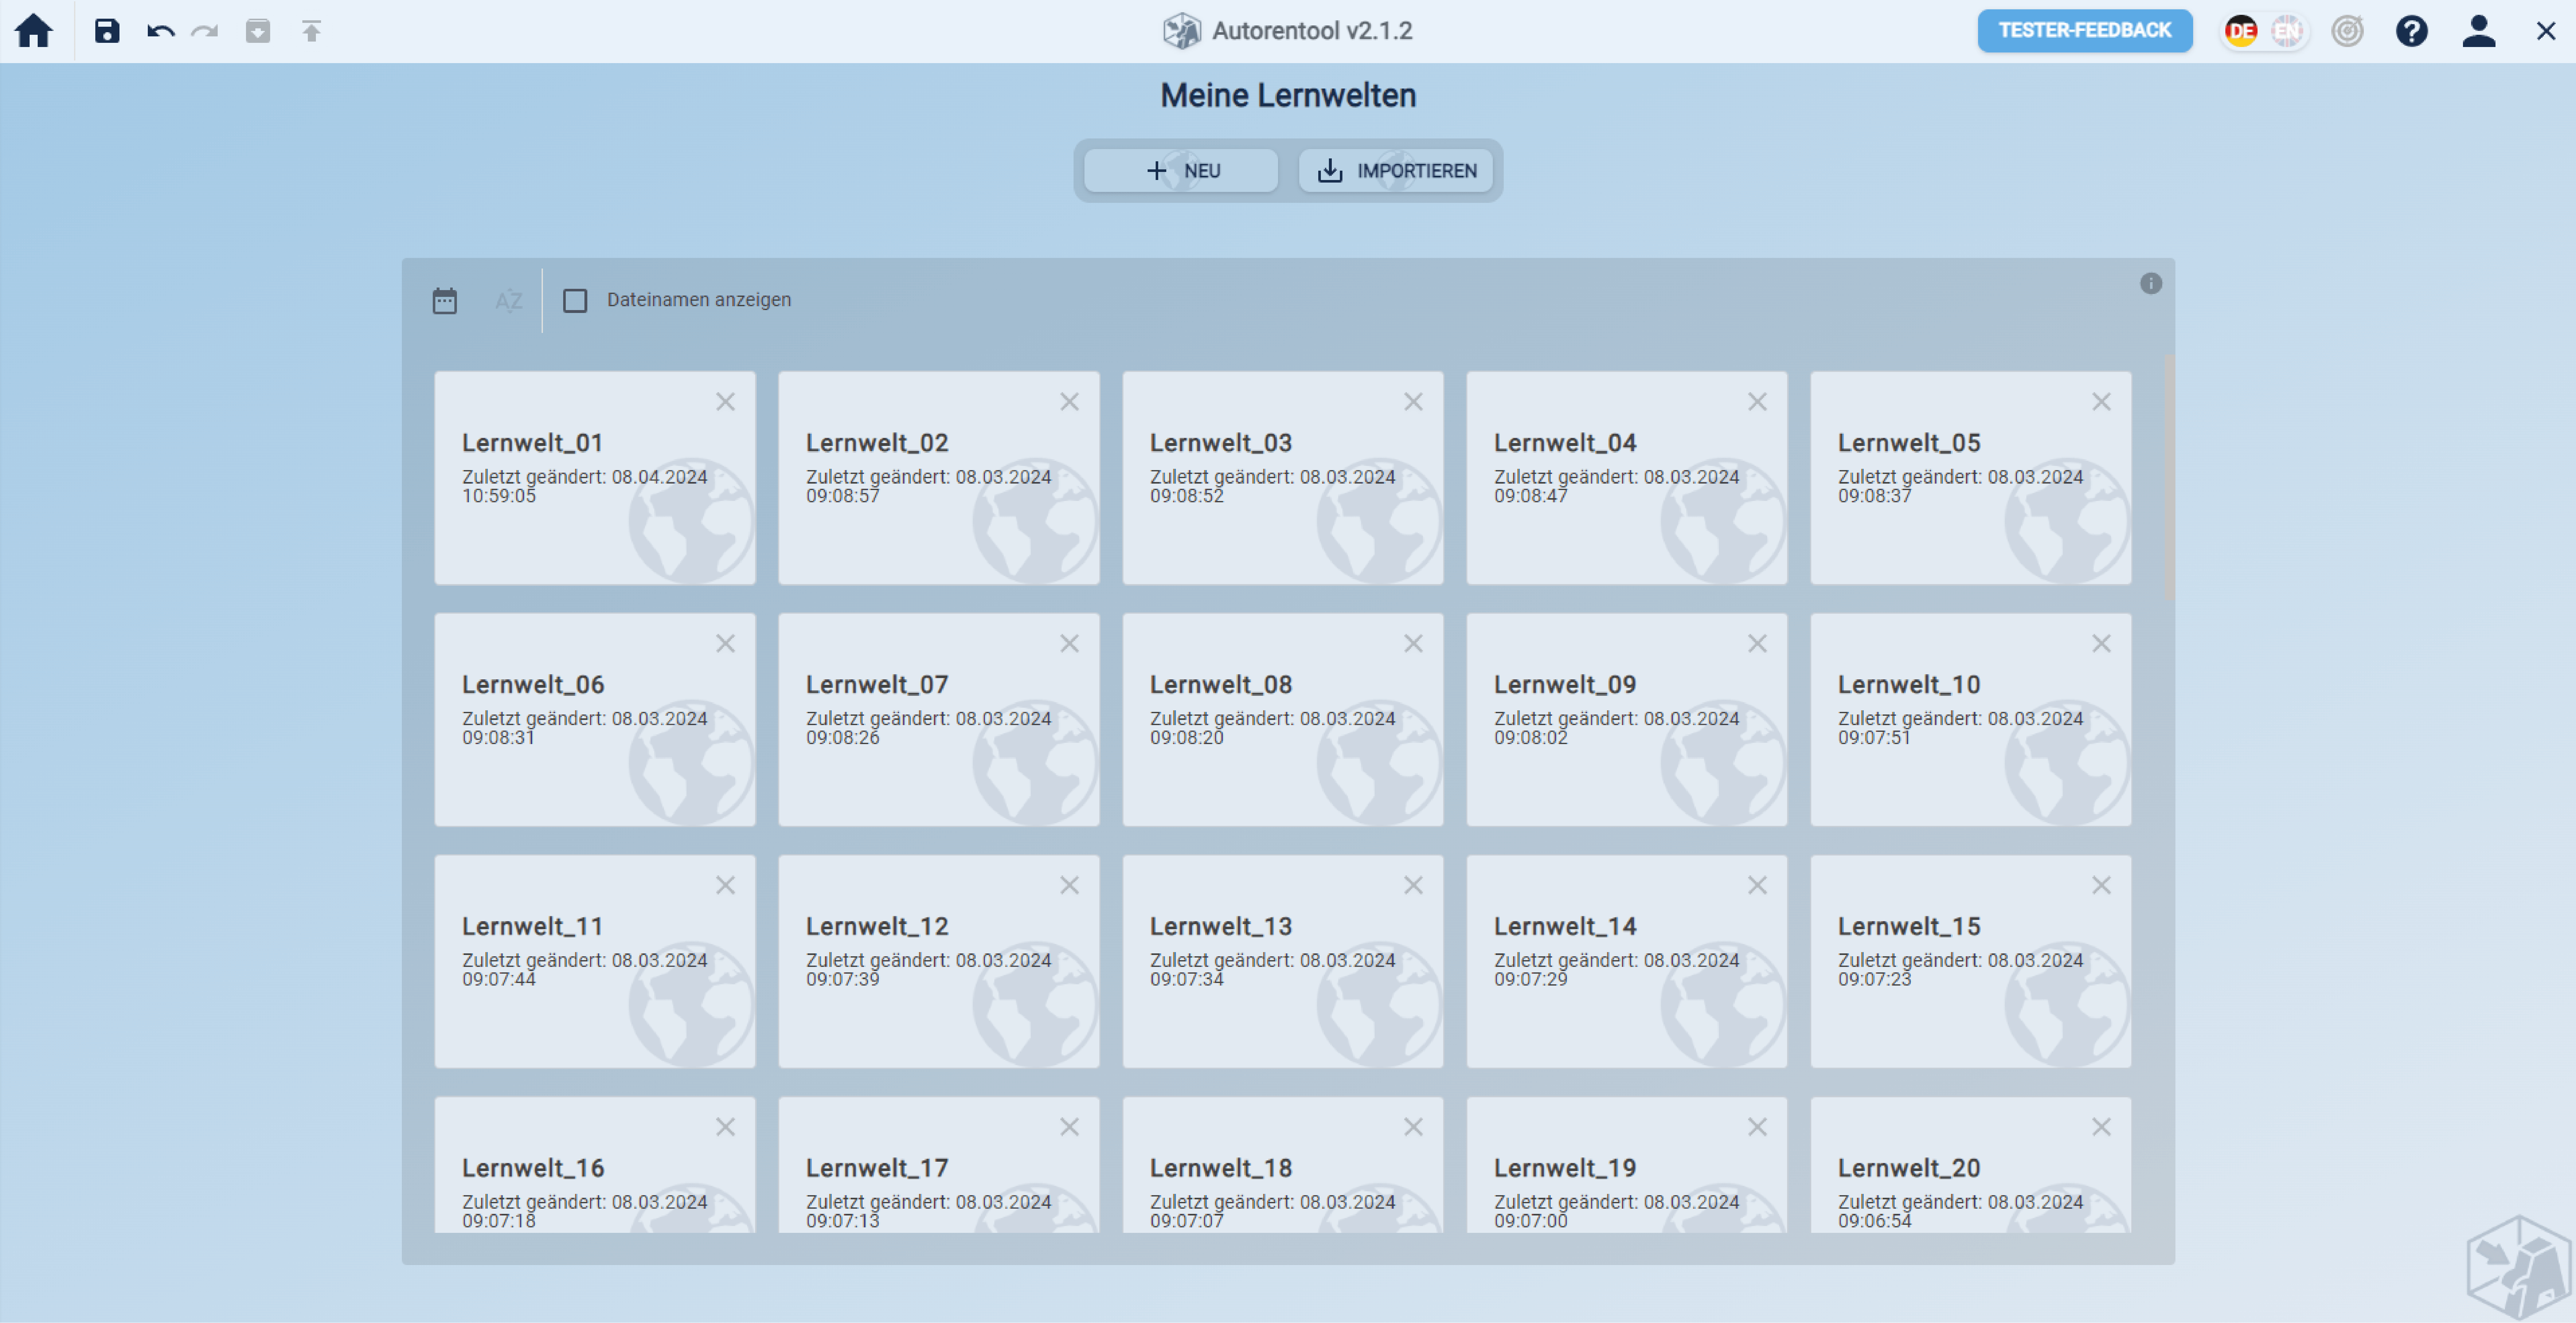The width and height of the screenshot is (2576, 1323).
Task: Enable Dateinamen anzeigen checkbox
Action: point(575,300)
